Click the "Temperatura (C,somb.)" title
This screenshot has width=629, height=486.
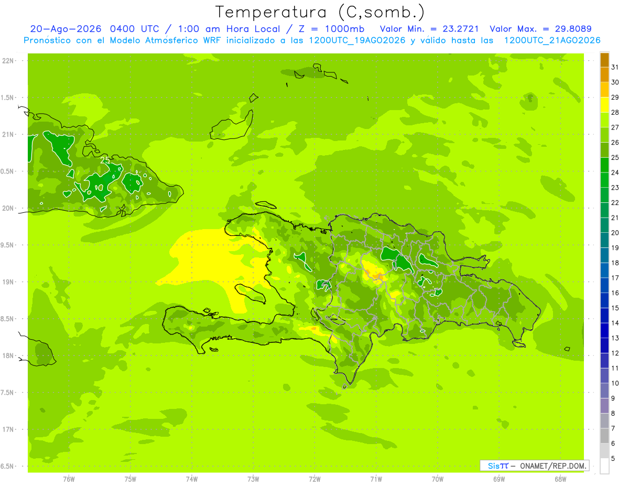(320, 12)
